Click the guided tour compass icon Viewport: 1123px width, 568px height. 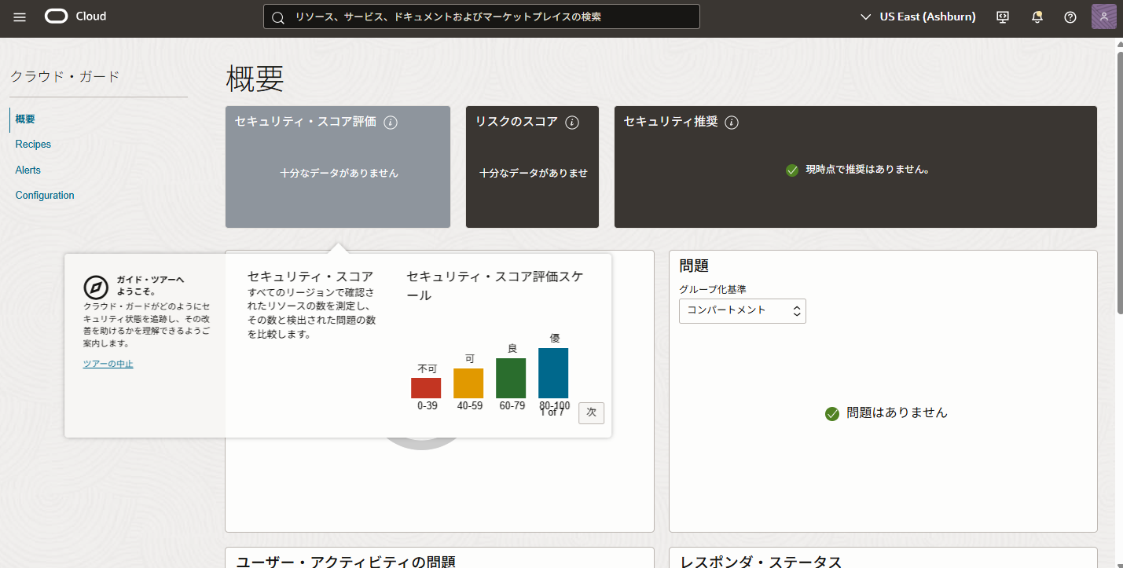96,288
